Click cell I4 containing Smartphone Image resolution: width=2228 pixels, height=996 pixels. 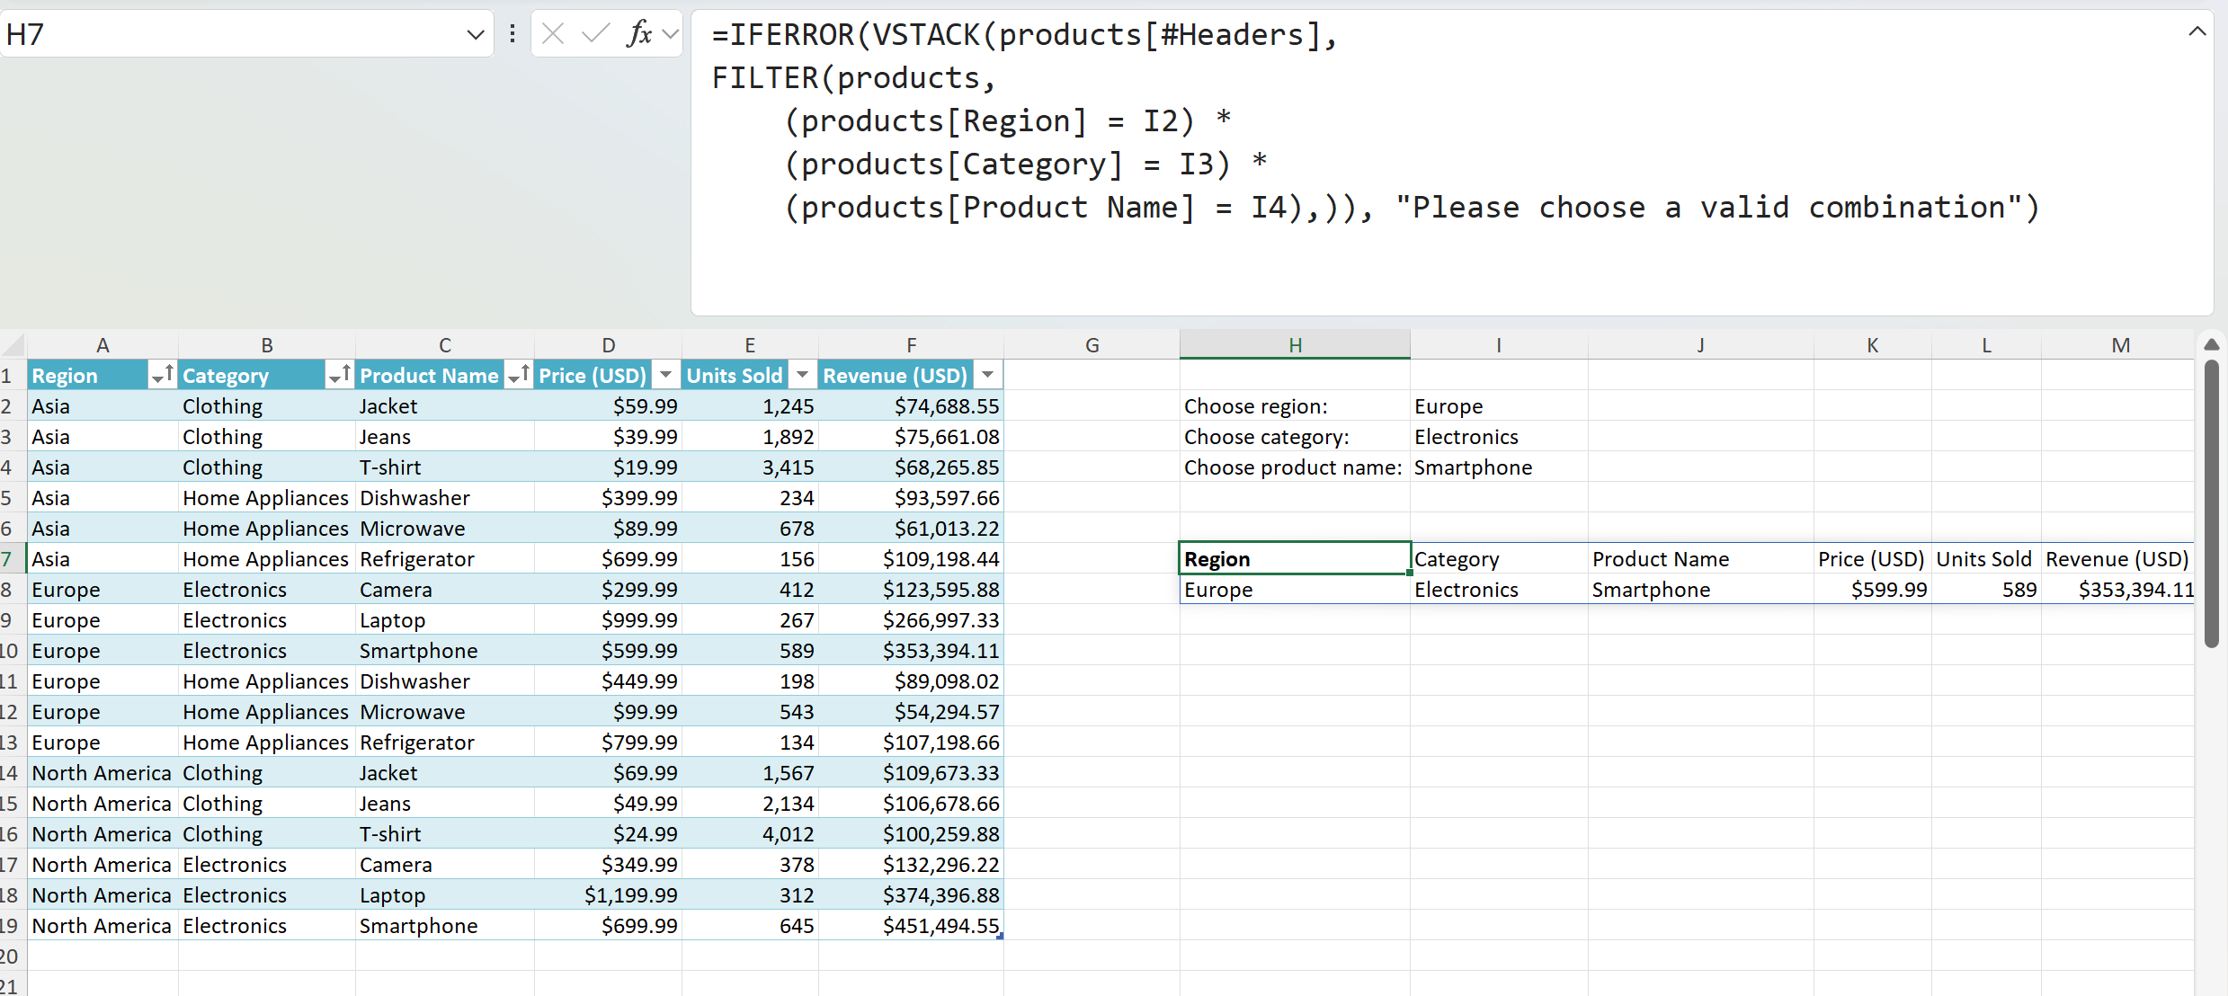click(1498, 467)
